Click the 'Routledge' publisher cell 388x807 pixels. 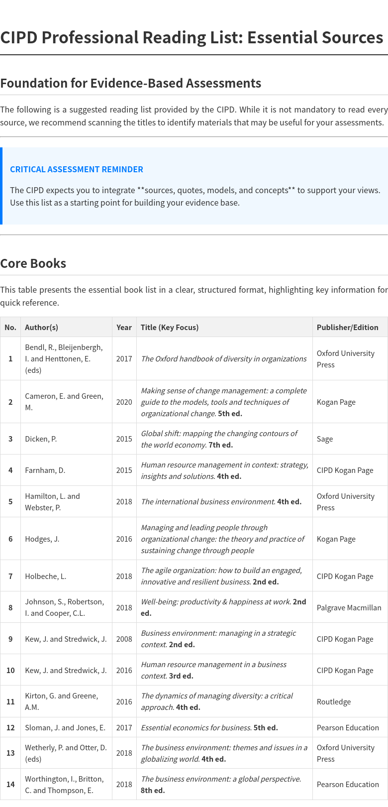[334, 701]
